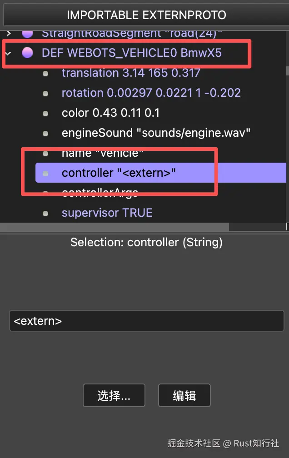Click the field icon beside supervisor
The image size is (289, 458).
[45, 212]
